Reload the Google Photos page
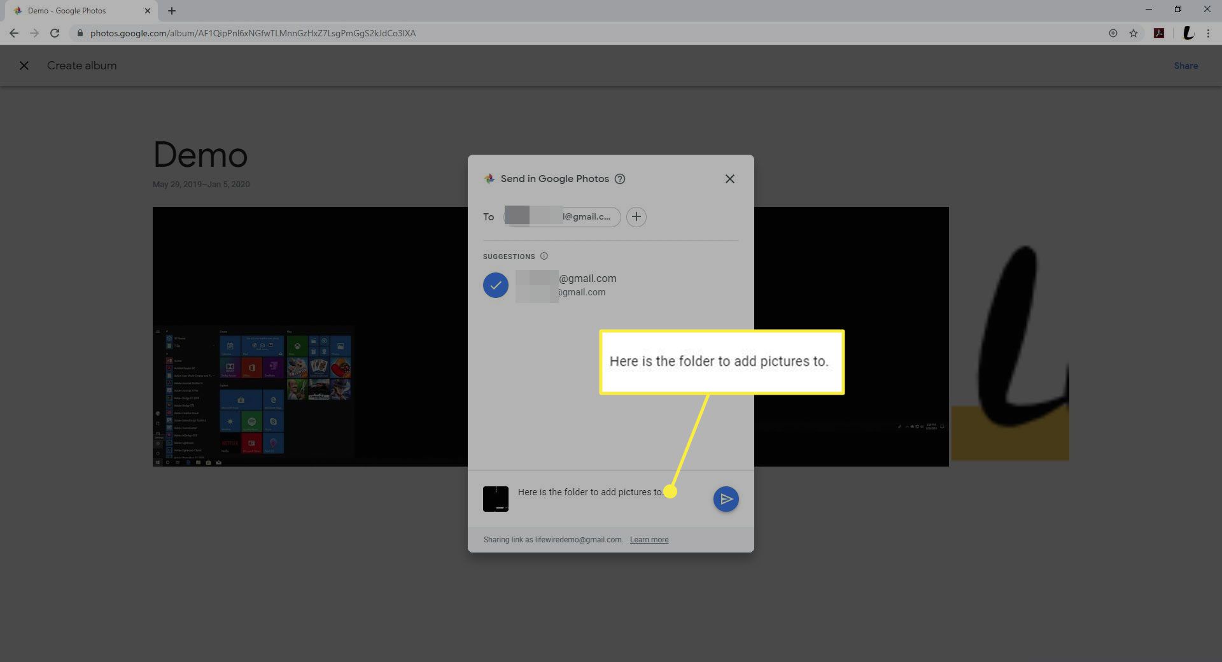The width and height of the screenshot is (1222, 662). (x=55, y=33)
